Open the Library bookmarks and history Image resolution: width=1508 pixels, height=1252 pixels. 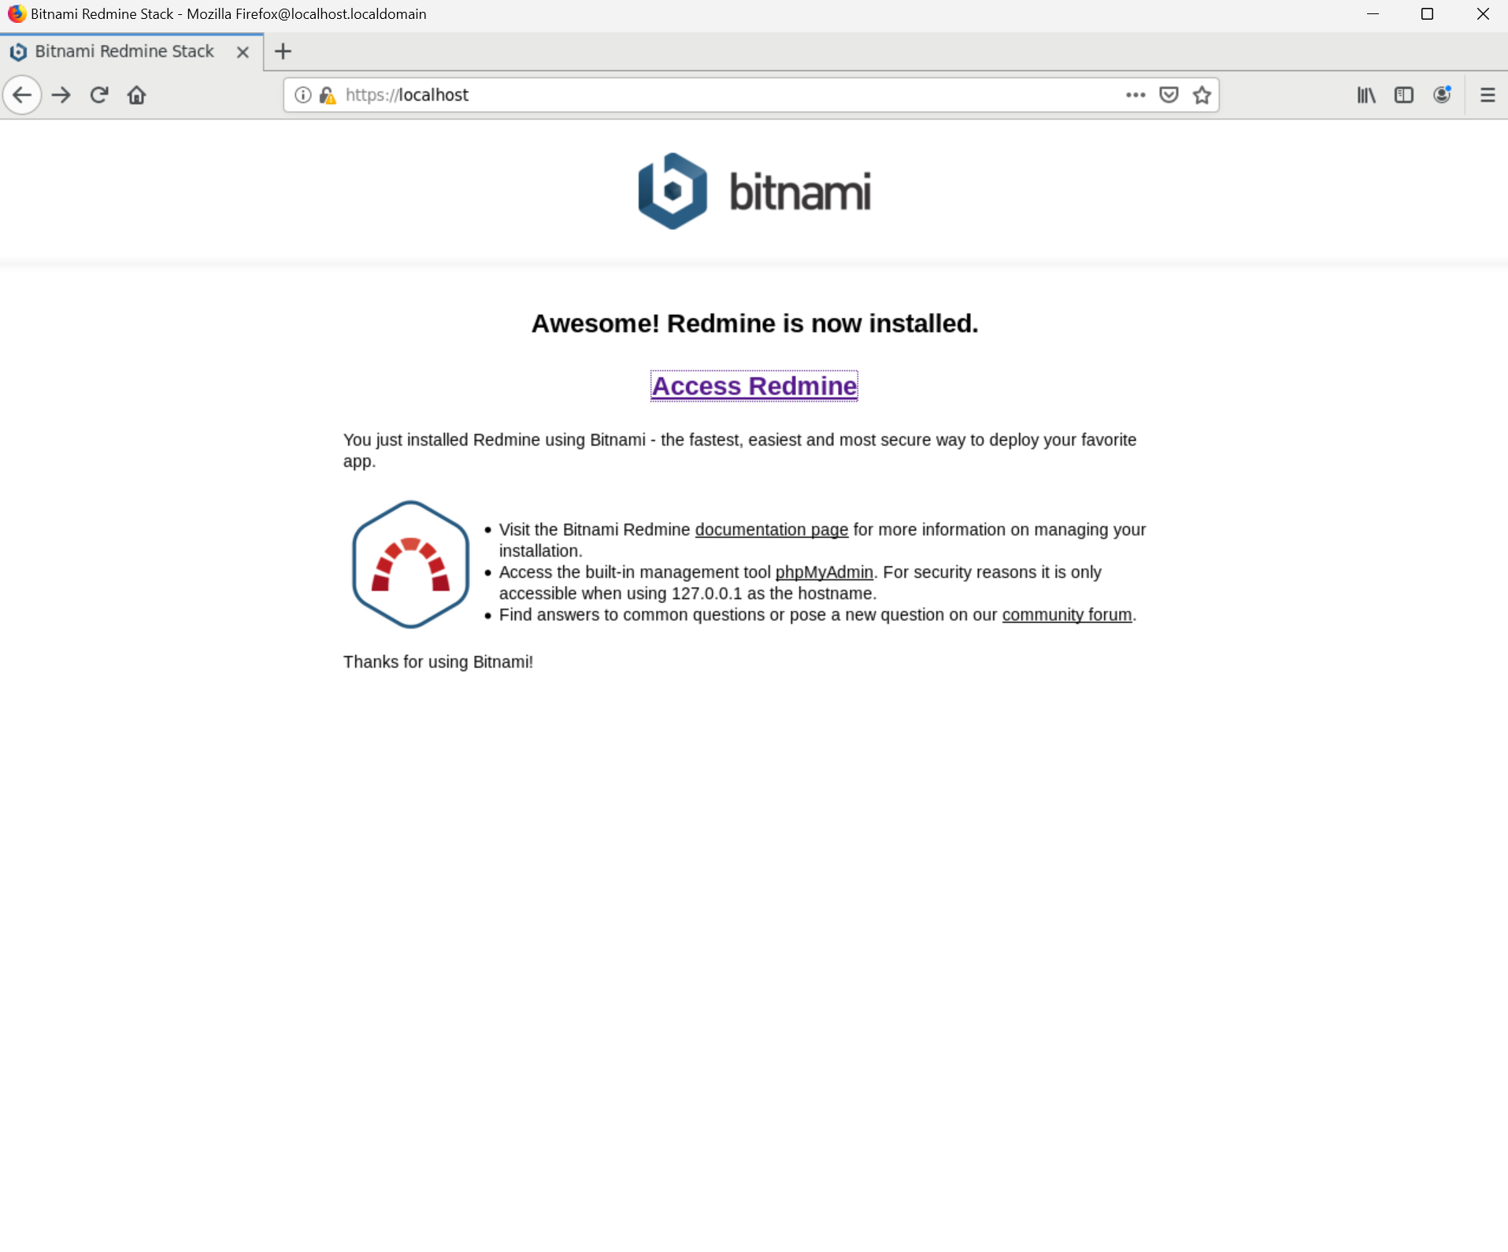pyautogui.click(x=1366, y=95)
